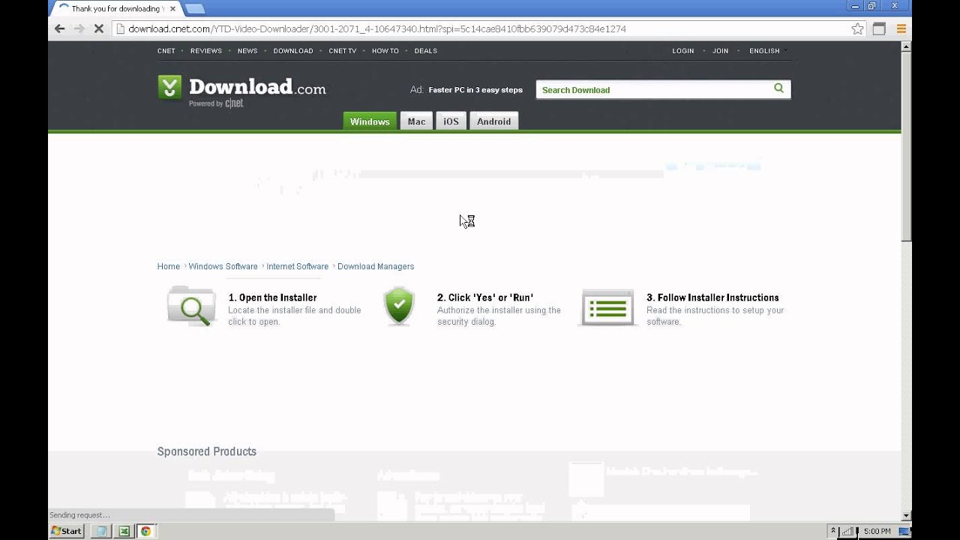Click the Open the Installer folder icon

[192, 306]
